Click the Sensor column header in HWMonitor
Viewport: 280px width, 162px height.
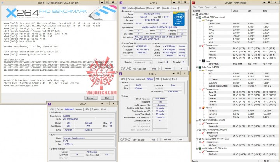(212, 11)
